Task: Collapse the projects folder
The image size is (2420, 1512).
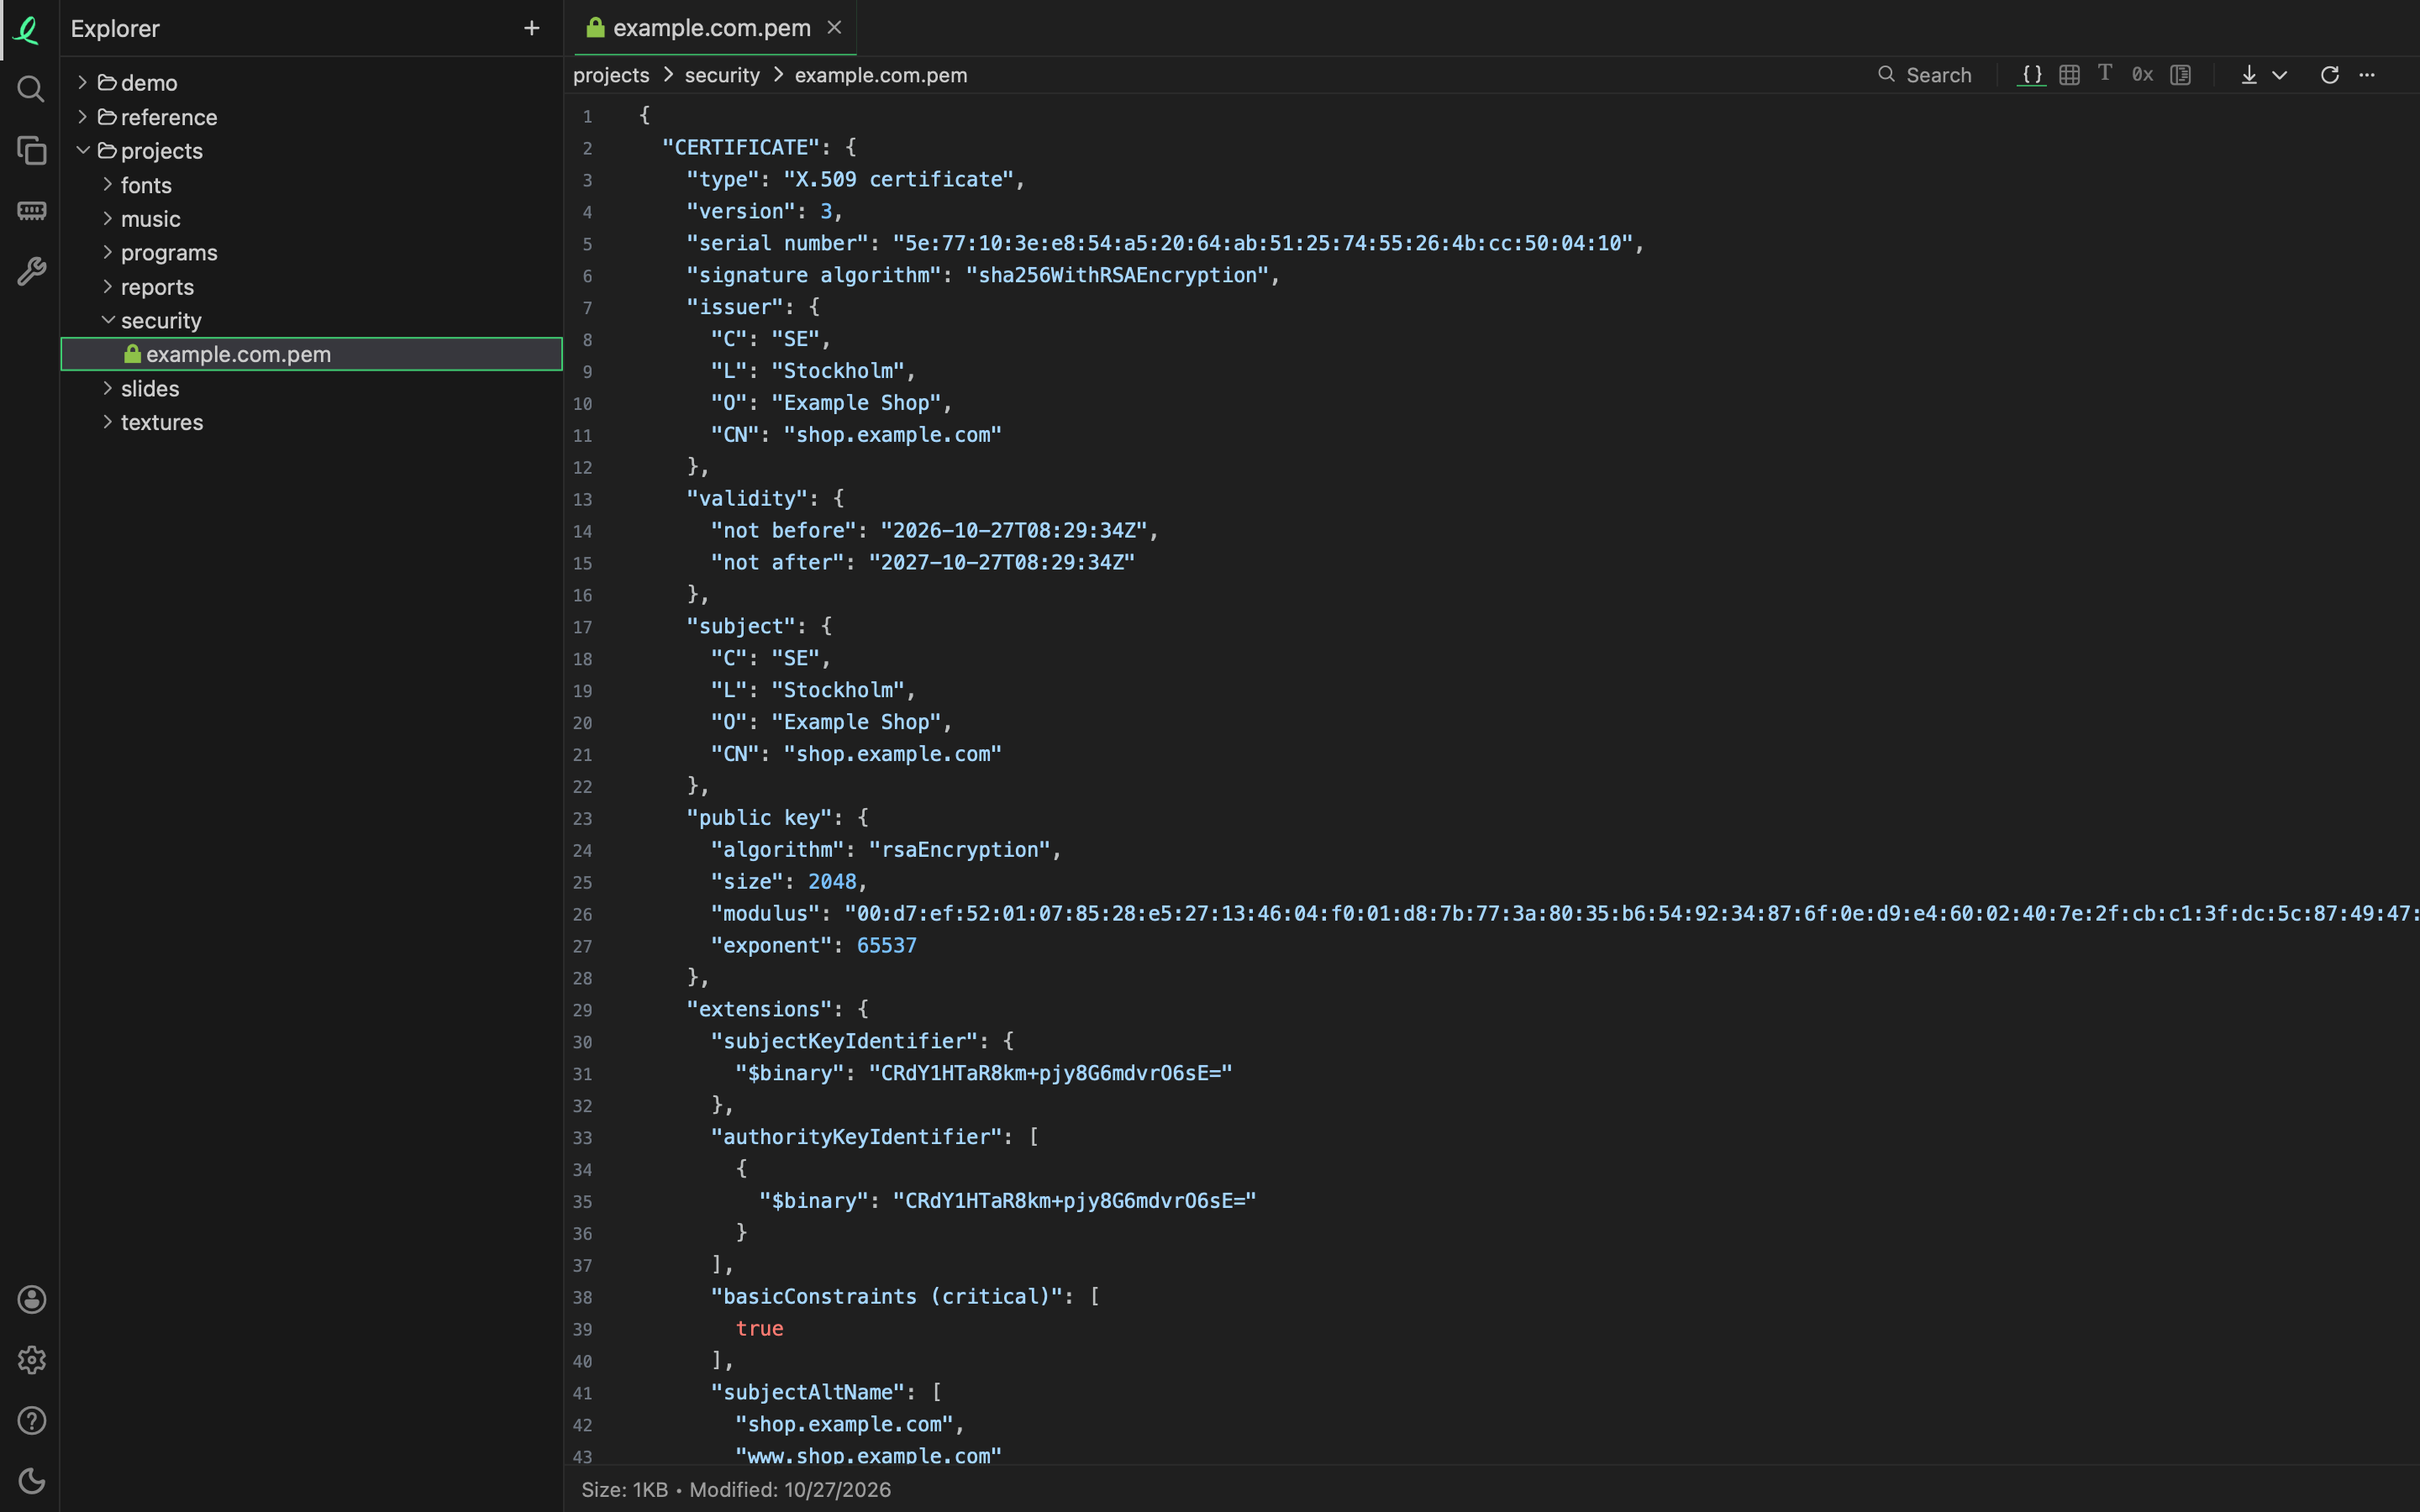Action: [x=312, y=151]
